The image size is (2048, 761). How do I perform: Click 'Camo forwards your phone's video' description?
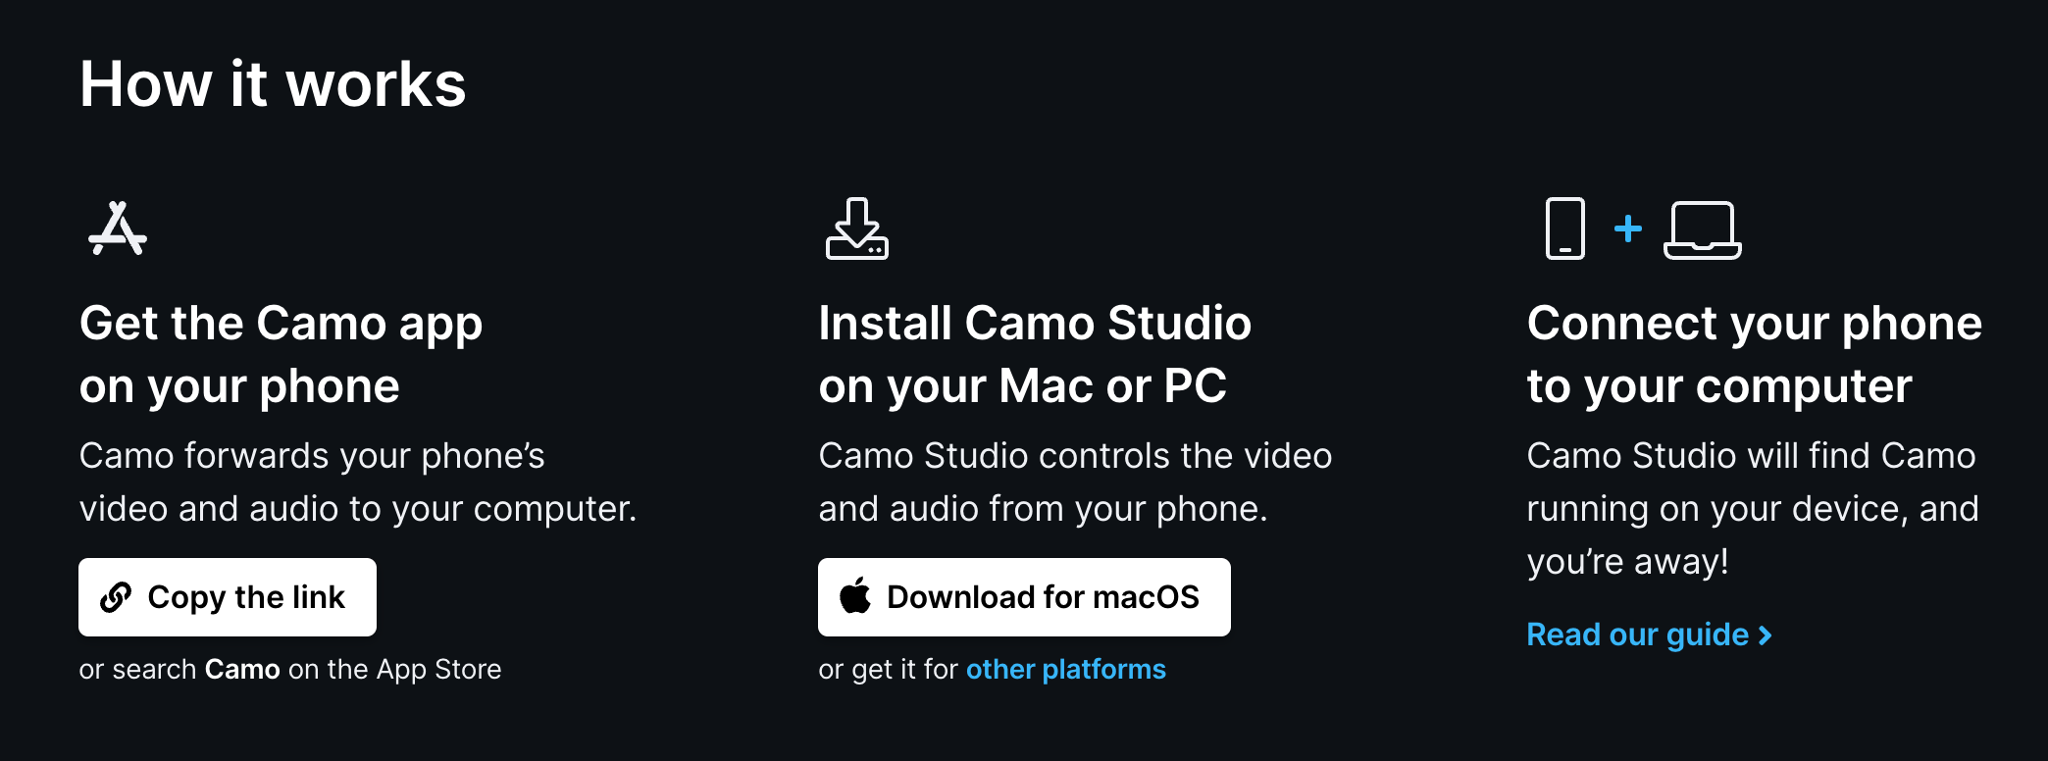click(x=358, y=482)
